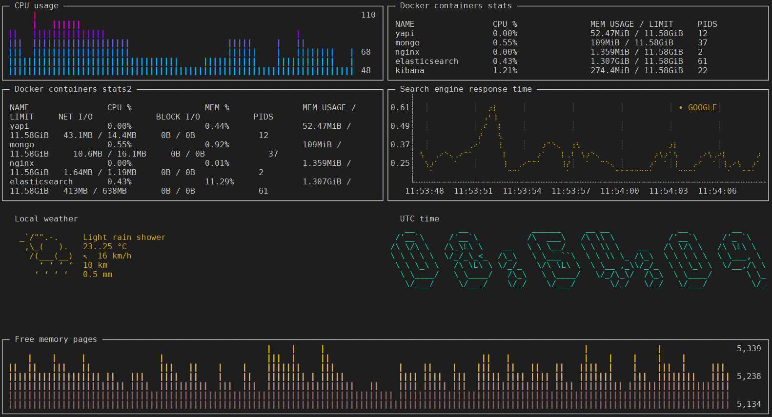Click elasticsearch's 11.29% MEM value in stats2
The width and height of the screenshot is (772, 417).
[x=220, y=181]
